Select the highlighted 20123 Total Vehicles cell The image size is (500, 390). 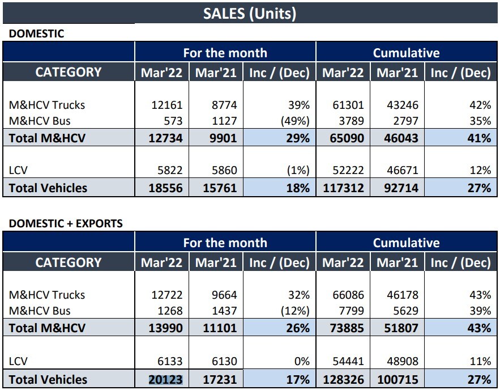(x=165, y=379)
